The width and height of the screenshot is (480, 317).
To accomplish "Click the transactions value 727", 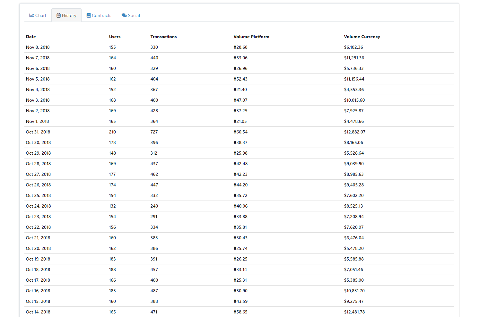I will coord(154,132).
